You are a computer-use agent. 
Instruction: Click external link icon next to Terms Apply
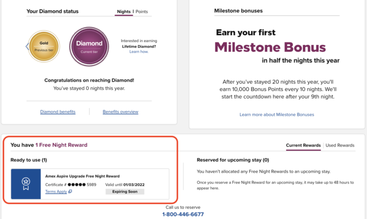tap(70, 191)
